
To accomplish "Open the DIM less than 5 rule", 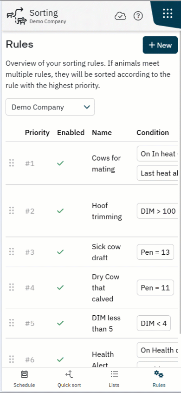I will [106, 323].
